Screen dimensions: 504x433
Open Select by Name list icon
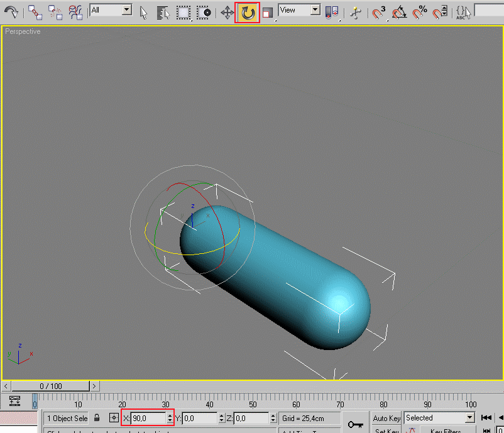coord(163,13)
